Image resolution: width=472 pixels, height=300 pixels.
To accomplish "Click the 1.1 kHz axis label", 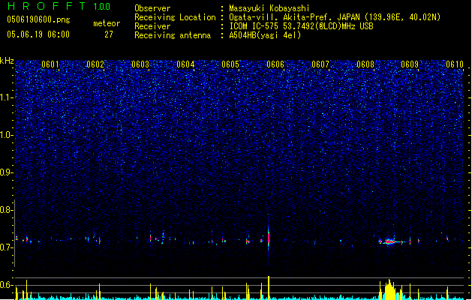I will click(7, 97).
